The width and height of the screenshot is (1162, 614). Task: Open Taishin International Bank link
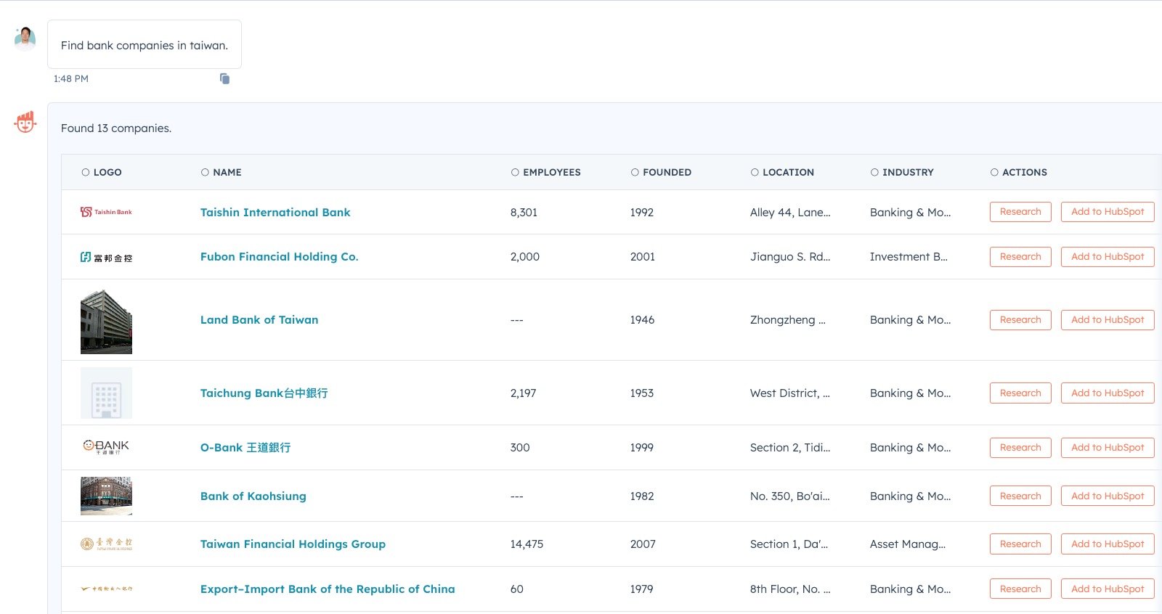click(x=275, y=212)
